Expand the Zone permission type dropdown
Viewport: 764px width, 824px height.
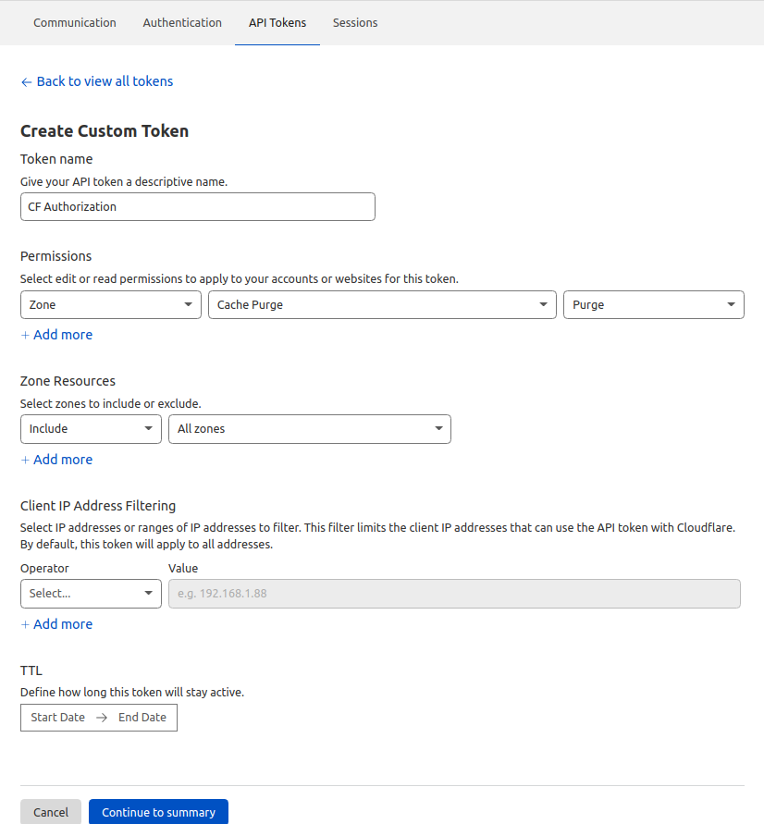(110, 304)
